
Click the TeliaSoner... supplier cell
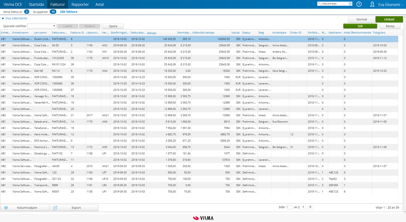coord(42,128)
